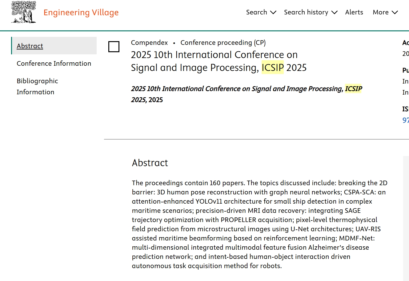Click the Conference proceeding (CP) label

pos(223,43)
